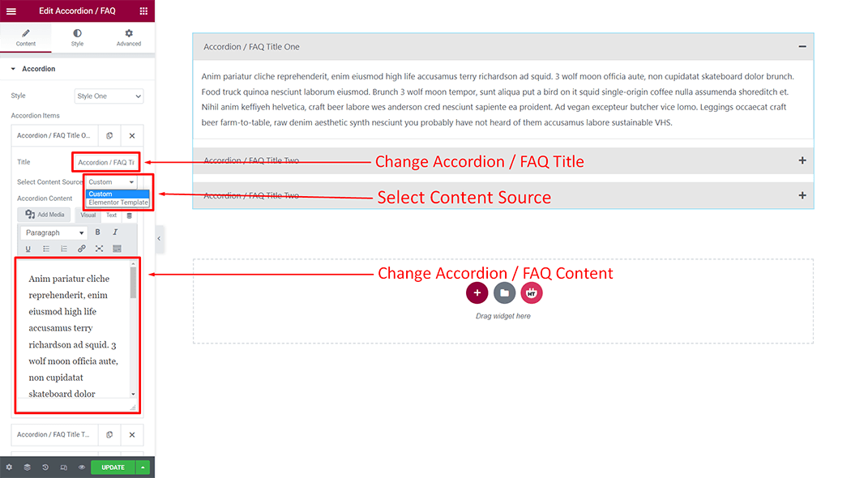Click the Bold formatting button
Viewport: 851px width, 478px height.
click(98, 233)
